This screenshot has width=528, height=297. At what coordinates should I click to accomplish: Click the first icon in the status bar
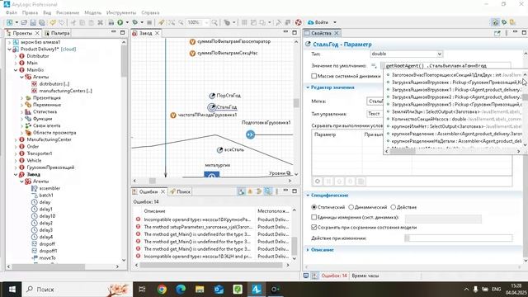(306, 276)
